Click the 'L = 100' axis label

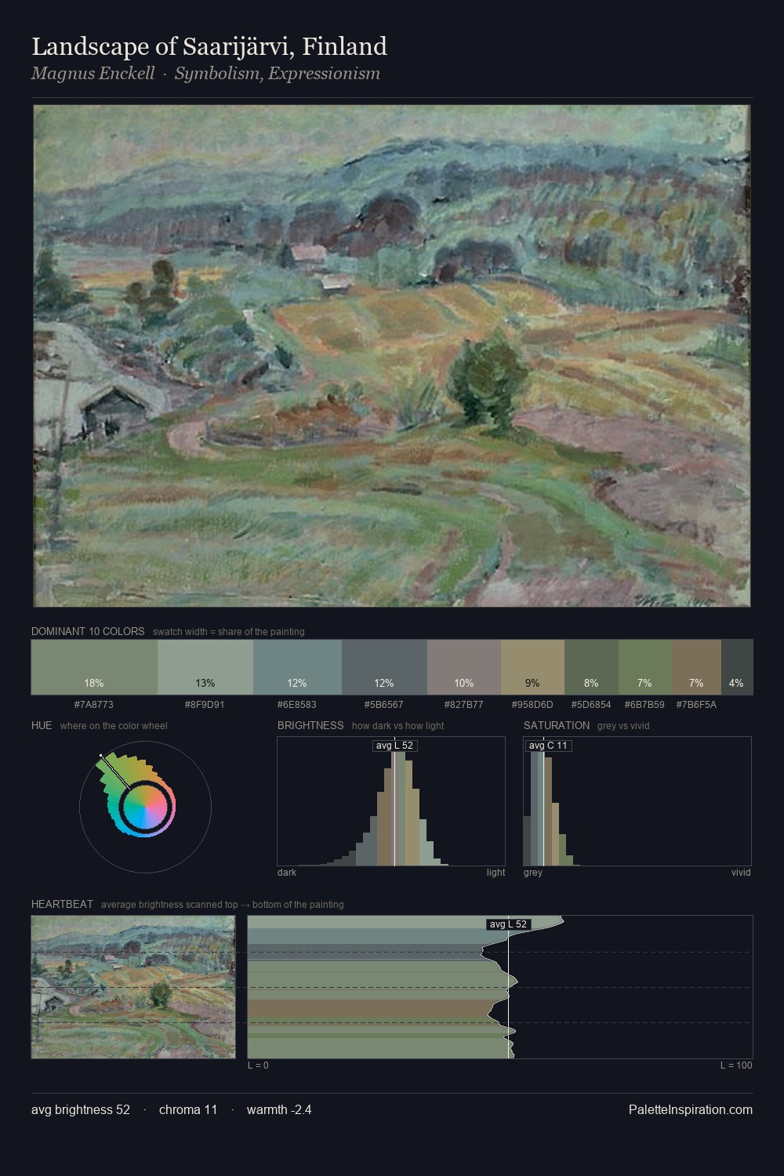[736, 1065]
